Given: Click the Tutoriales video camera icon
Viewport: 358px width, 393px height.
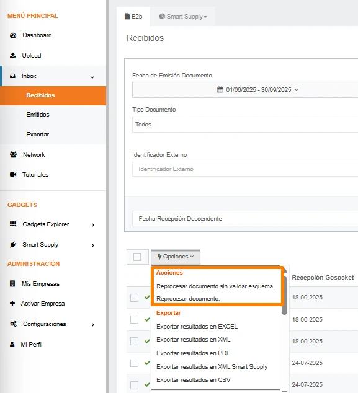Looking at the screenshot, I should 13,174.
